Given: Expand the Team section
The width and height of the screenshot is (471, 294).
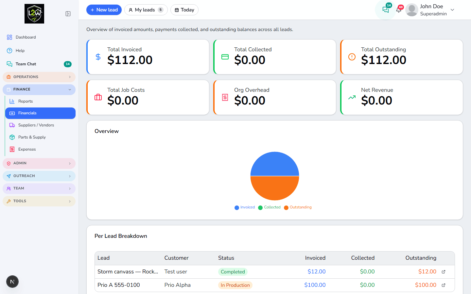Looking at the screenshot, I should pyautogui.click(x=39, y=188).
